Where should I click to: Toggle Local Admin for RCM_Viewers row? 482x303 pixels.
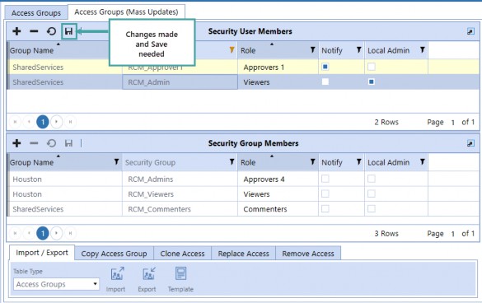point(372,193)
